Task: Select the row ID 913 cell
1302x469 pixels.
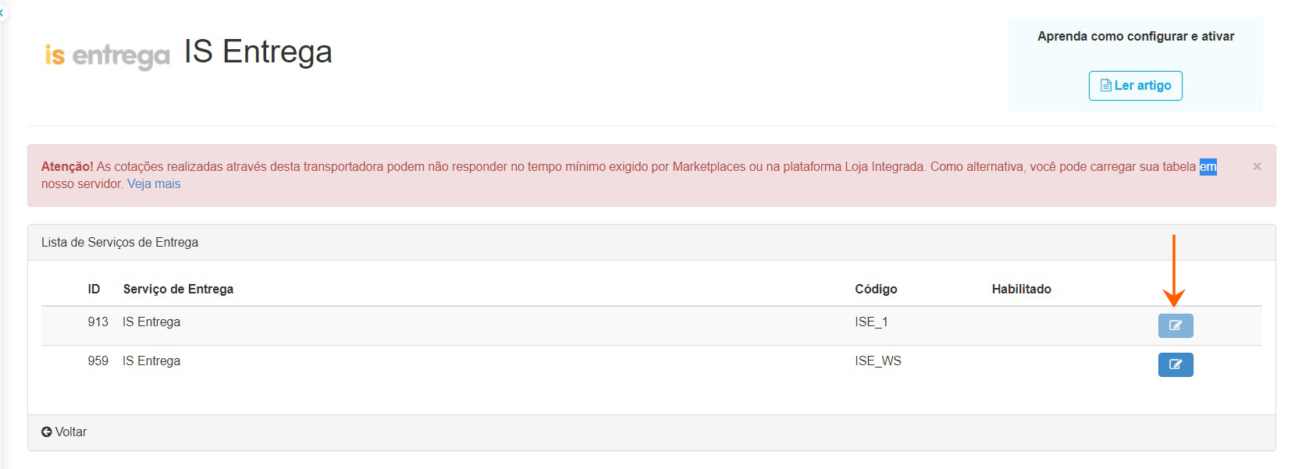Action: [98, 322]
